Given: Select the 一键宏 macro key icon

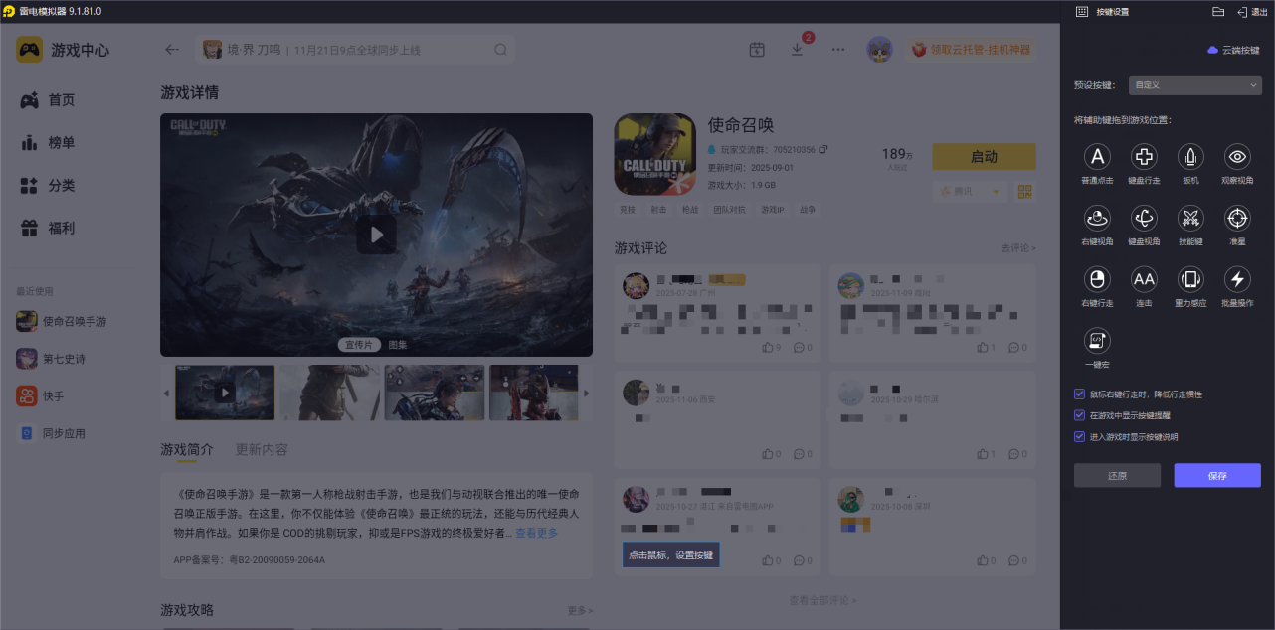Looking at the screenshot, I should tap(1097, 341).
